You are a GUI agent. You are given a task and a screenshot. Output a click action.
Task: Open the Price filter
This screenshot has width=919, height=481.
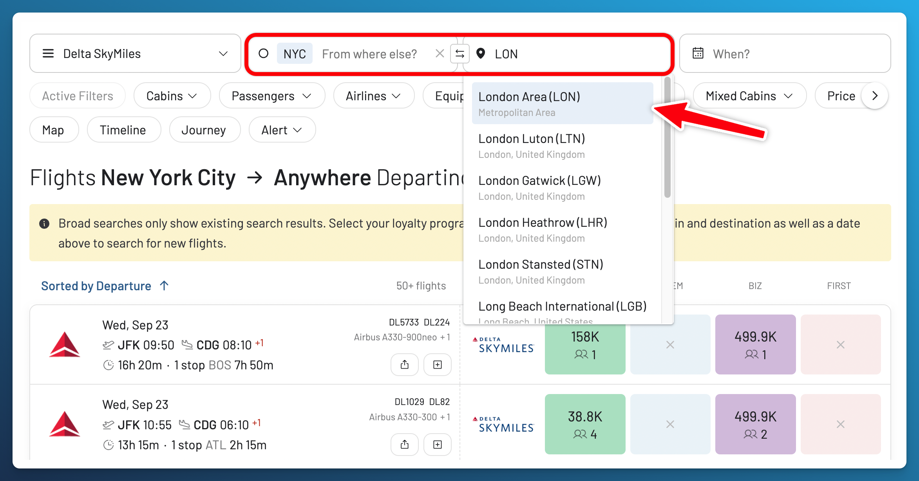point(841,96)
